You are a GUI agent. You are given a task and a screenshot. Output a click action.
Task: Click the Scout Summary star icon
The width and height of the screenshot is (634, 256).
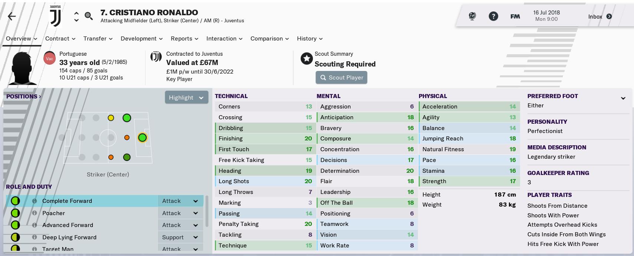307,59
